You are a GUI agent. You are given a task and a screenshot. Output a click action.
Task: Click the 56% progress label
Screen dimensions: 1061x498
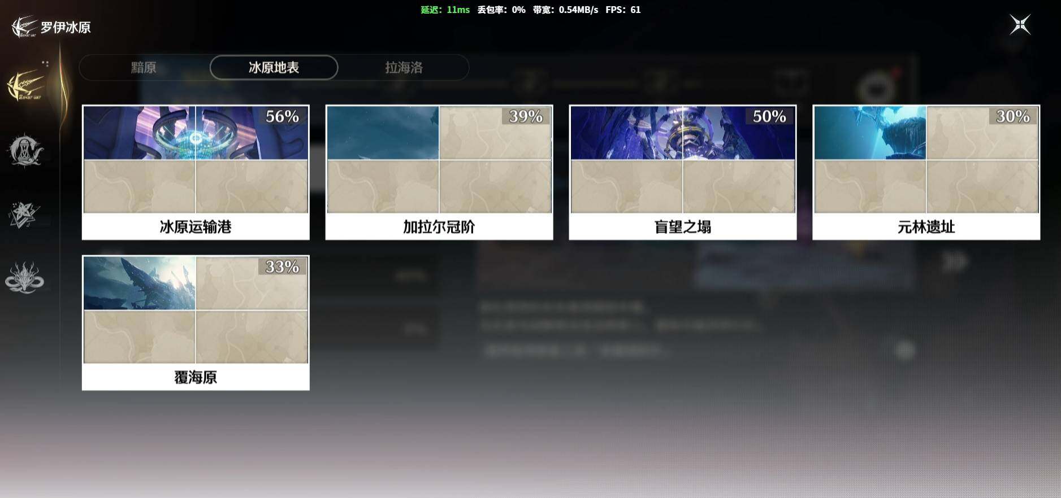(282, 116)
